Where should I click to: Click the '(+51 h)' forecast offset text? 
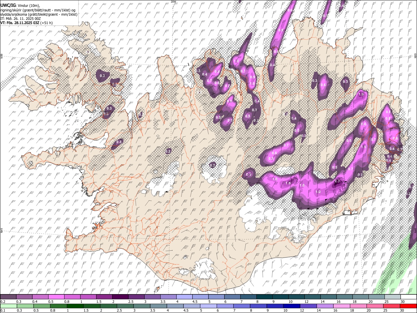click(47, 23)
